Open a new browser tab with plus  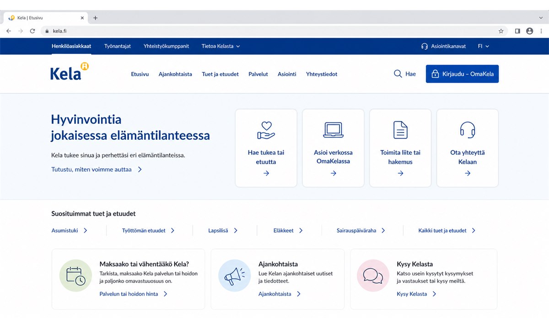point(95,18)
